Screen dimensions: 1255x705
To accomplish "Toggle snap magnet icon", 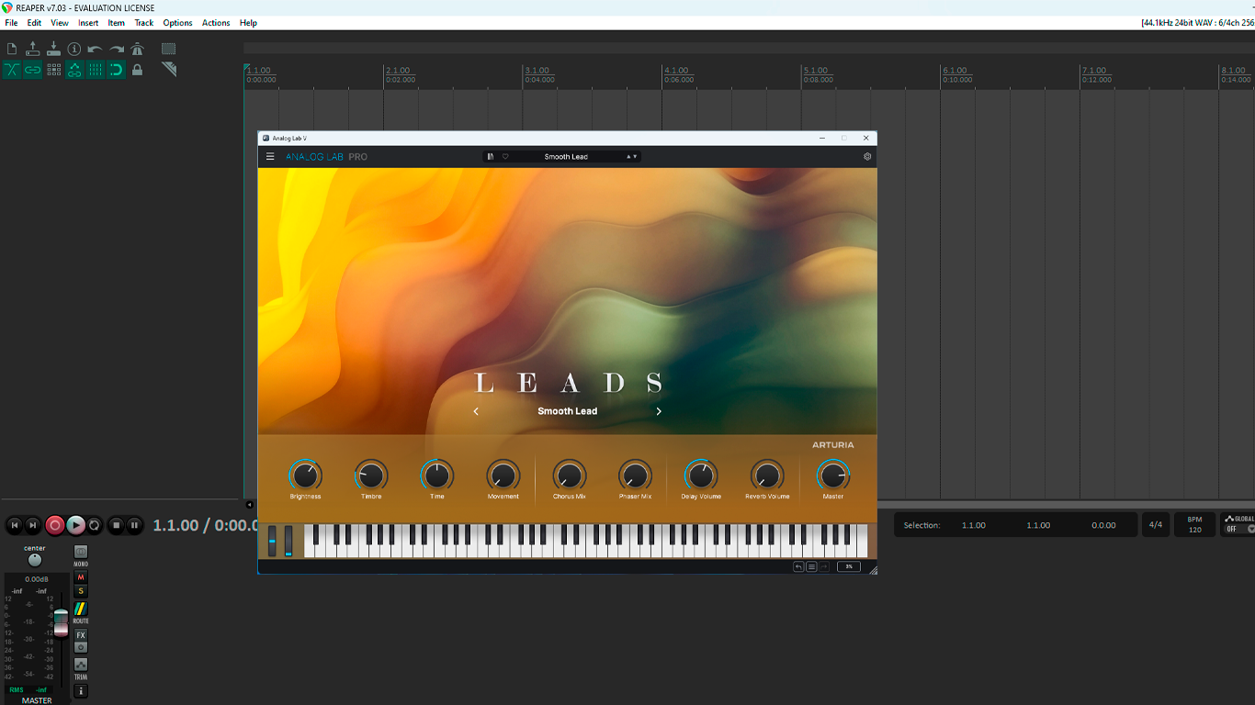I will point(117,70).
